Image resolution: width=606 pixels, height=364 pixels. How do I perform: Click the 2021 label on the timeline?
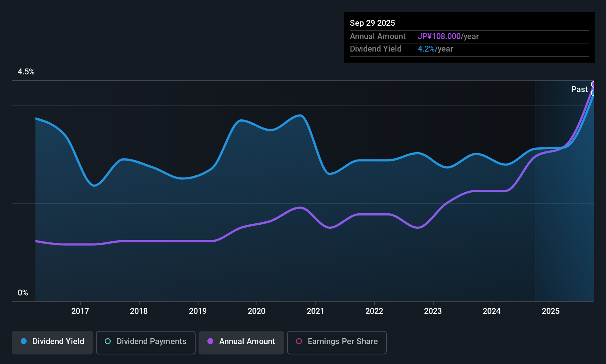tap(316, 311)
